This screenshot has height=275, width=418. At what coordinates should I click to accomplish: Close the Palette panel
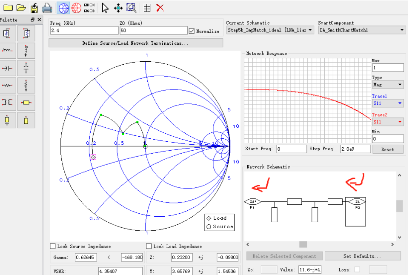click(39, 20)
